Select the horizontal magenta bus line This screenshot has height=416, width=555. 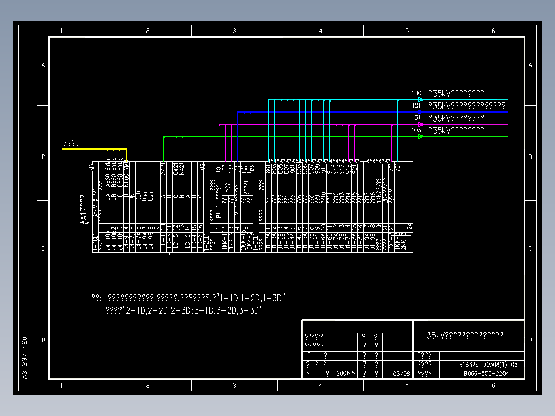tap(363, 124)
